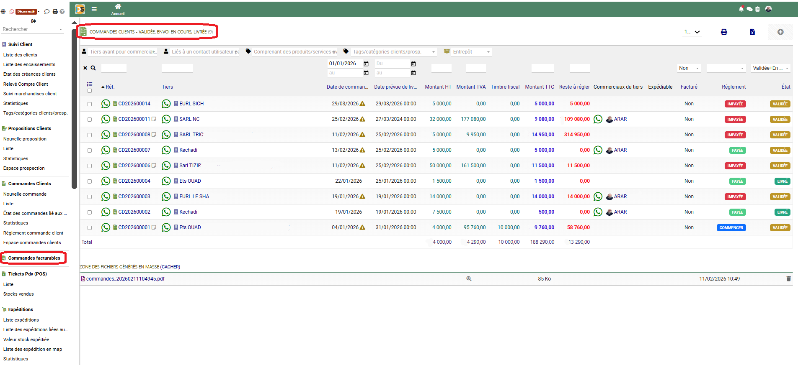Open the chat conversations icon in header

click(x=749, y=9)
